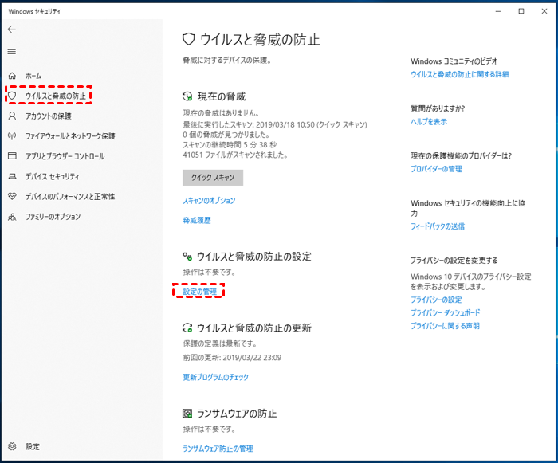This screenshot has height=463, width=558.
Task: Click the shield icon in the sidebar
Action: (12, 96)
